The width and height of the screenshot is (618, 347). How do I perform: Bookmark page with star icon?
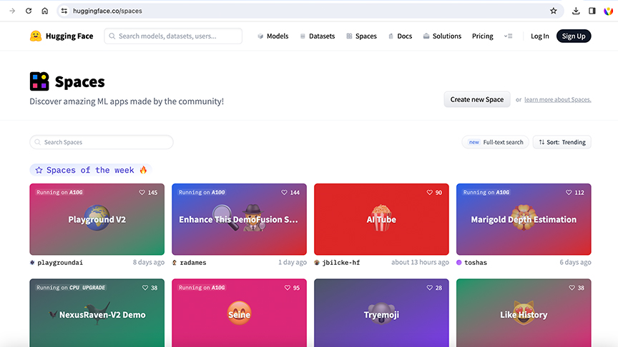pyautogui.click(x=554, y=11)
